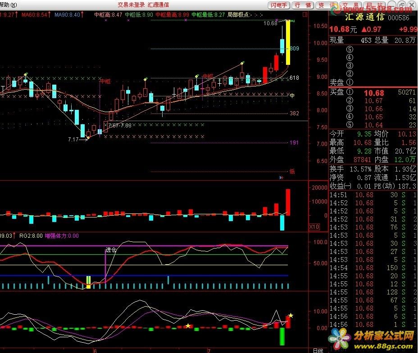
Task: Click the yellow star on the last MACD bar
Action: pyautogui.click(x=291, y=316)
